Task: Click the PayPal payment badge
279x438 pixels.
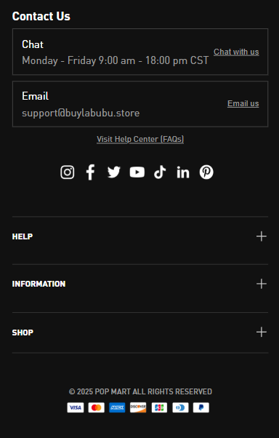Action: (x=201, y=407)
